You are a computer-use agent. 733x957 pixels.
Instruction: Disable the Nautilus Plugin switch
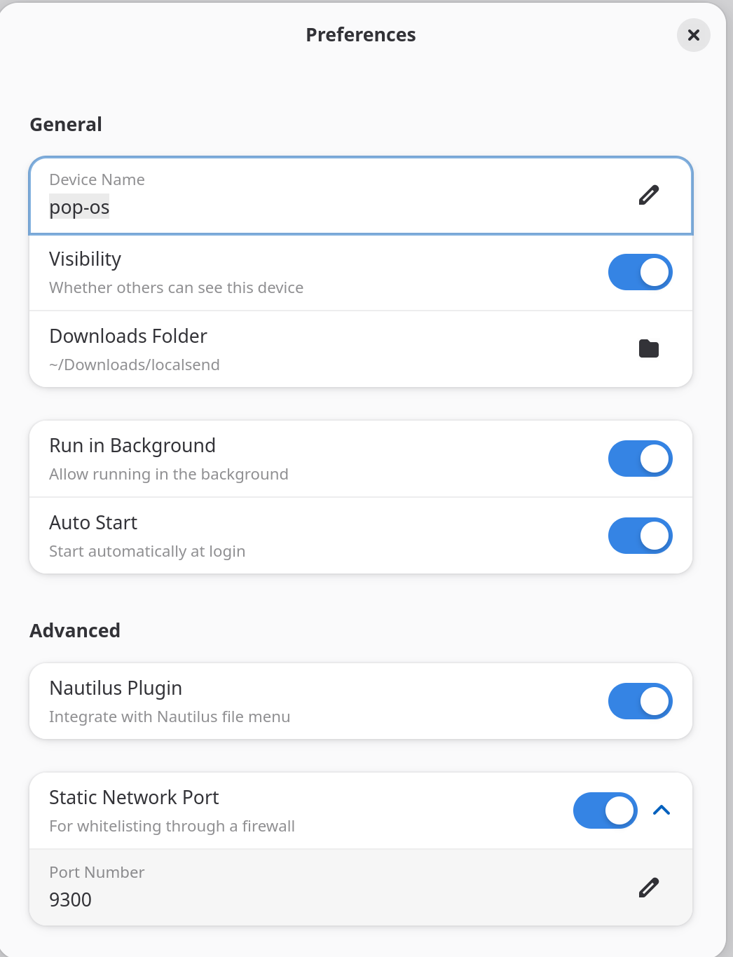[x=640, y=701]
